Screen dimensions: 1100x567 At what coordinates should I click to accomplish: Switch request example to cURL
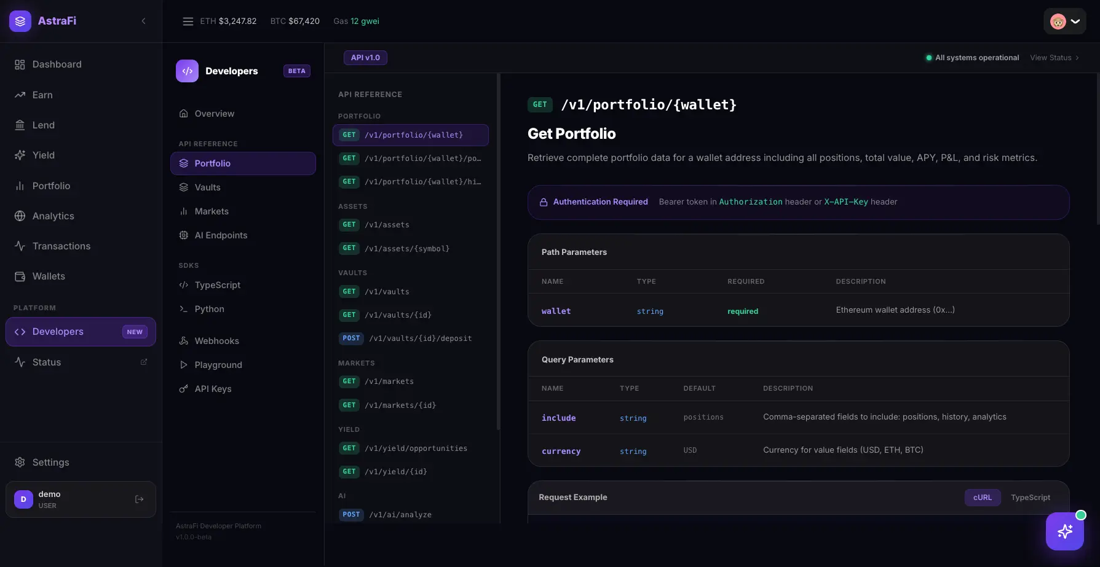982,498
